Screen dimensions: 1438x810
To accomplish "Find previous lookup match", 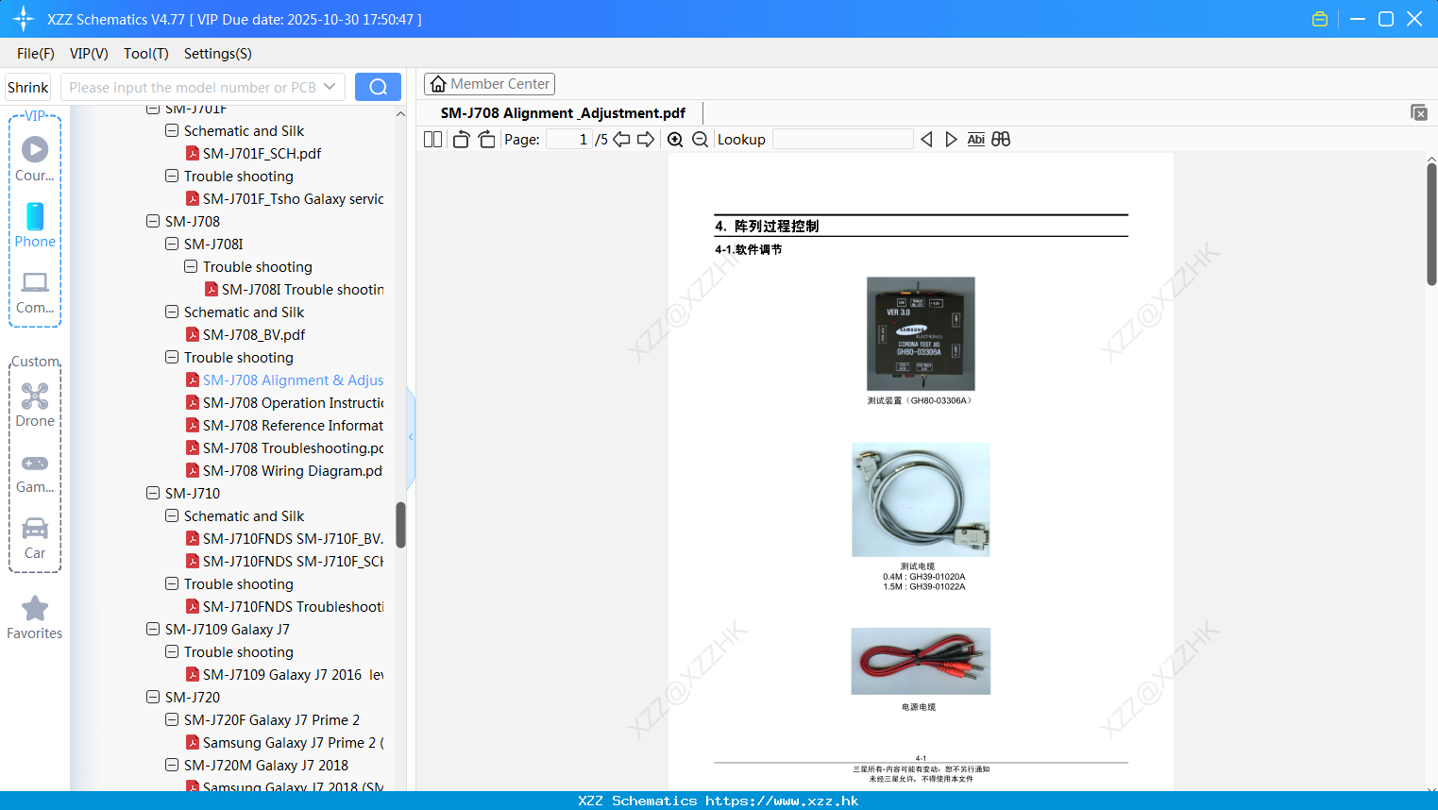I will tap(926, 139).
